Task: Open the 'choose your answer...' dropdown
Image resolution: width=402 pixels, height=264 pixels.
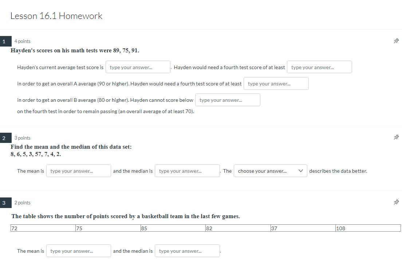Action: point(270,171)
